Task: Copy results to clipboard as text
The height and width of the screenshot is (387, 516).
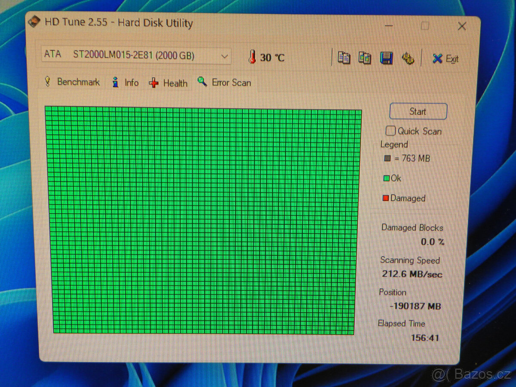Action: coord(343,57)
